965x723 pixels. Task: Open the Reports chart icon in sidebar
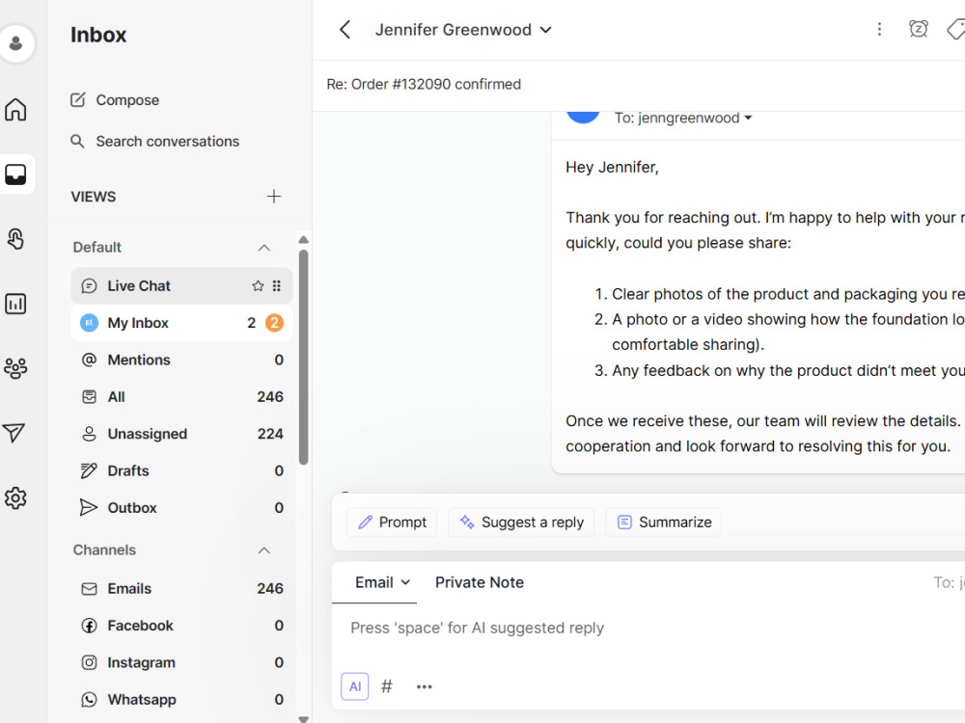tap(15, 304)
